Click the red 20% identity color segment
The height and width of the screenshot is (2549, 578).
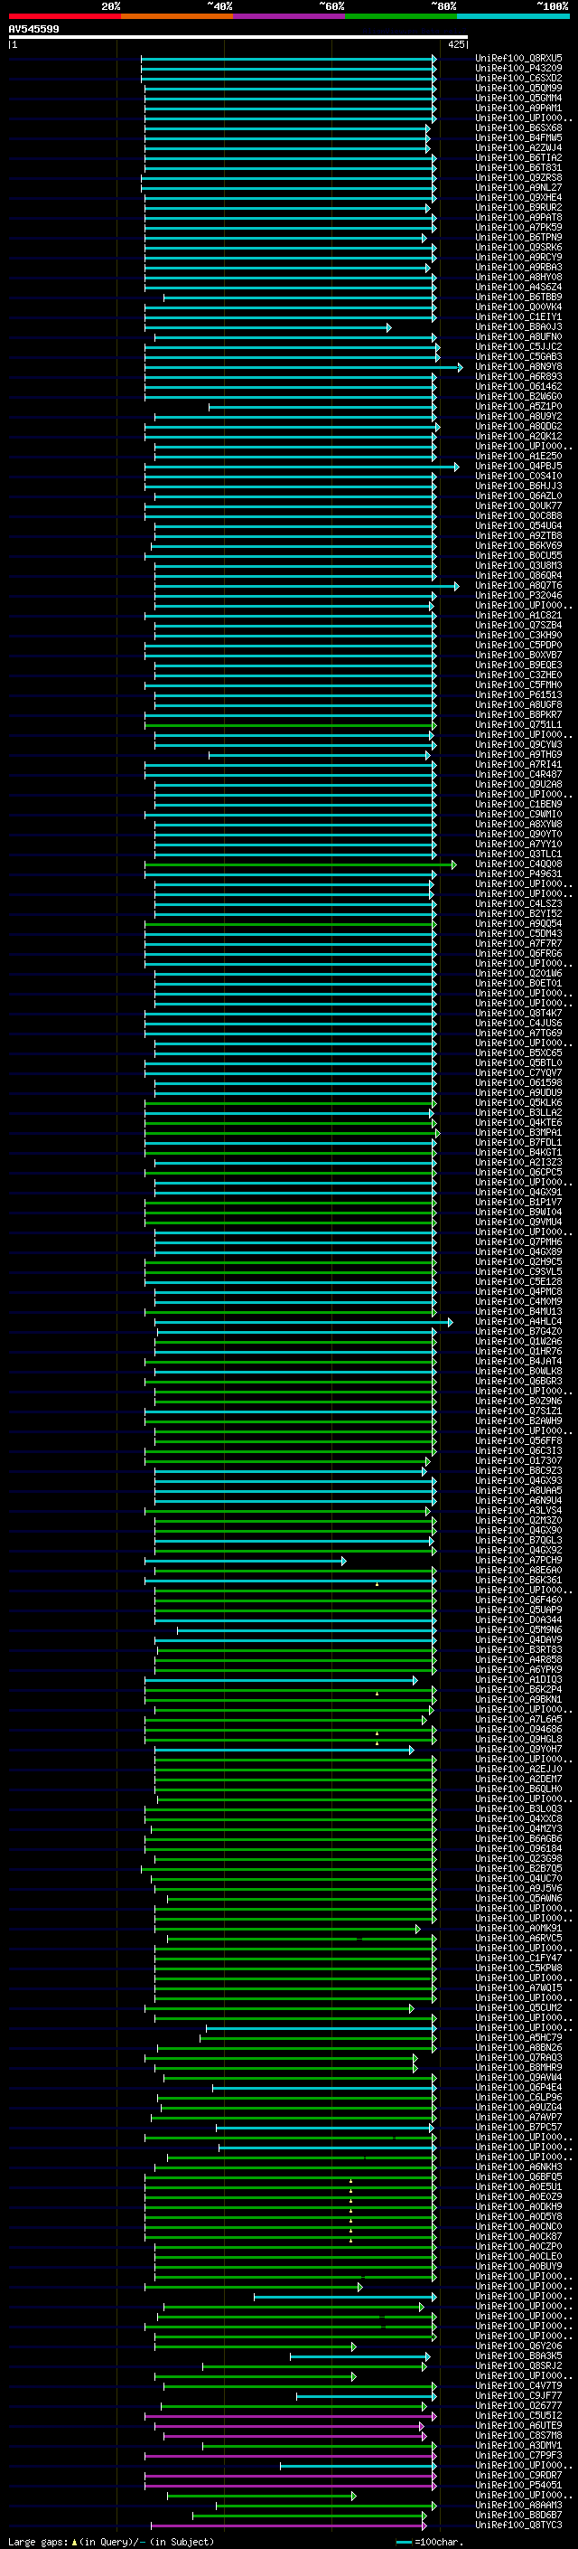[64, 17]
